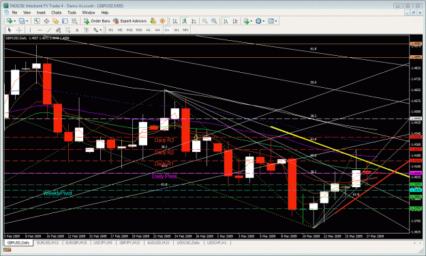
Task: Toggle the Expert Advisors button
Action: click(130, 21)
